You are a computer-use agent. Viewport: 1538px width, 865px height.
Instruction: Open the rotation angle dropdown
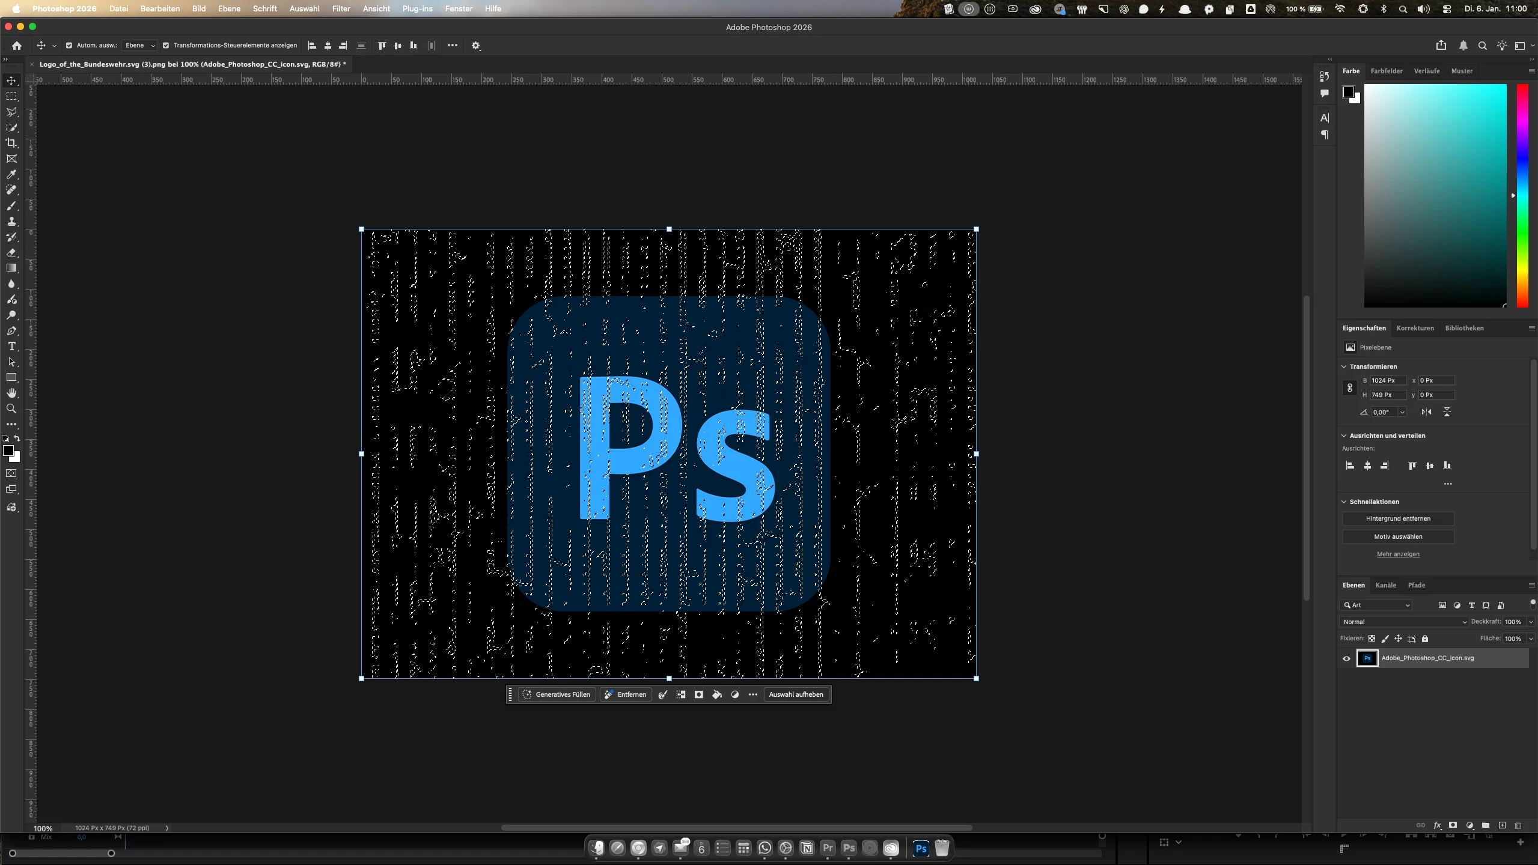(x=1402, y=412)
